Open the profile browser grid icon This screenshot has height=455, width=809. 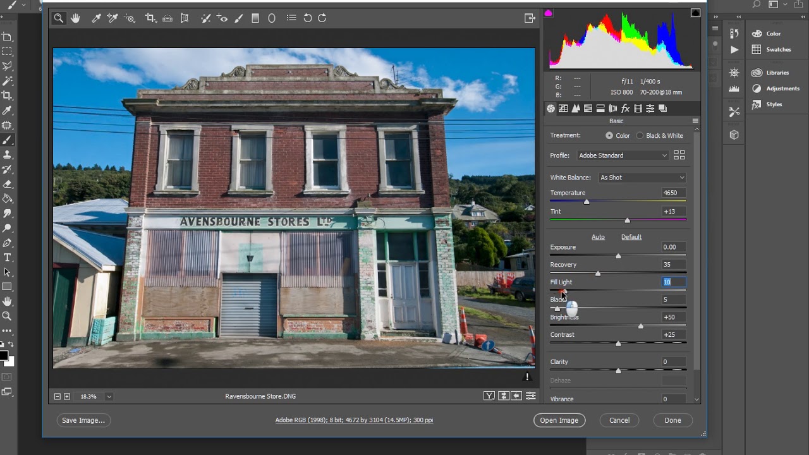(679, 155)
